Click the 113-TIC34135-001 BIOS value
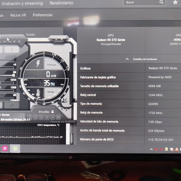Screen dimensions: 181x181 click(x=161, y=140)
